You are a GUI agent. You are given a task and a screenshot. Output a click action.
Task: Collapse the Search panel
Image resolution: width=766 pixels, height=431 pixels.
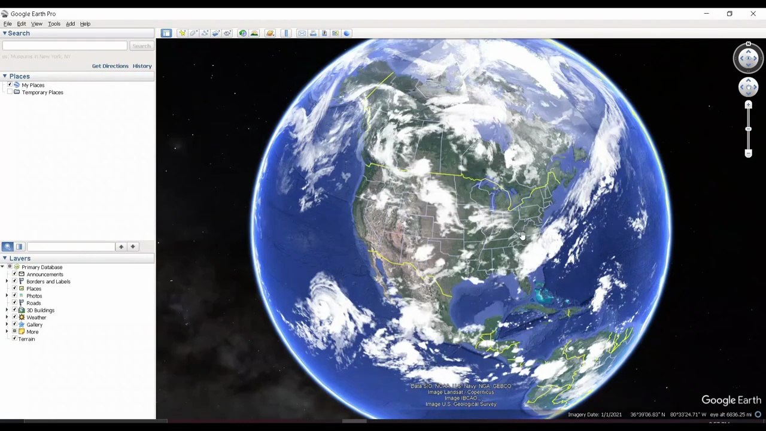pos(4,34)
